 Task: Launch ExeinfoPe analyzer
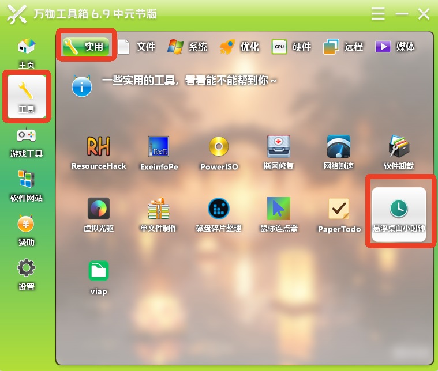159,153
